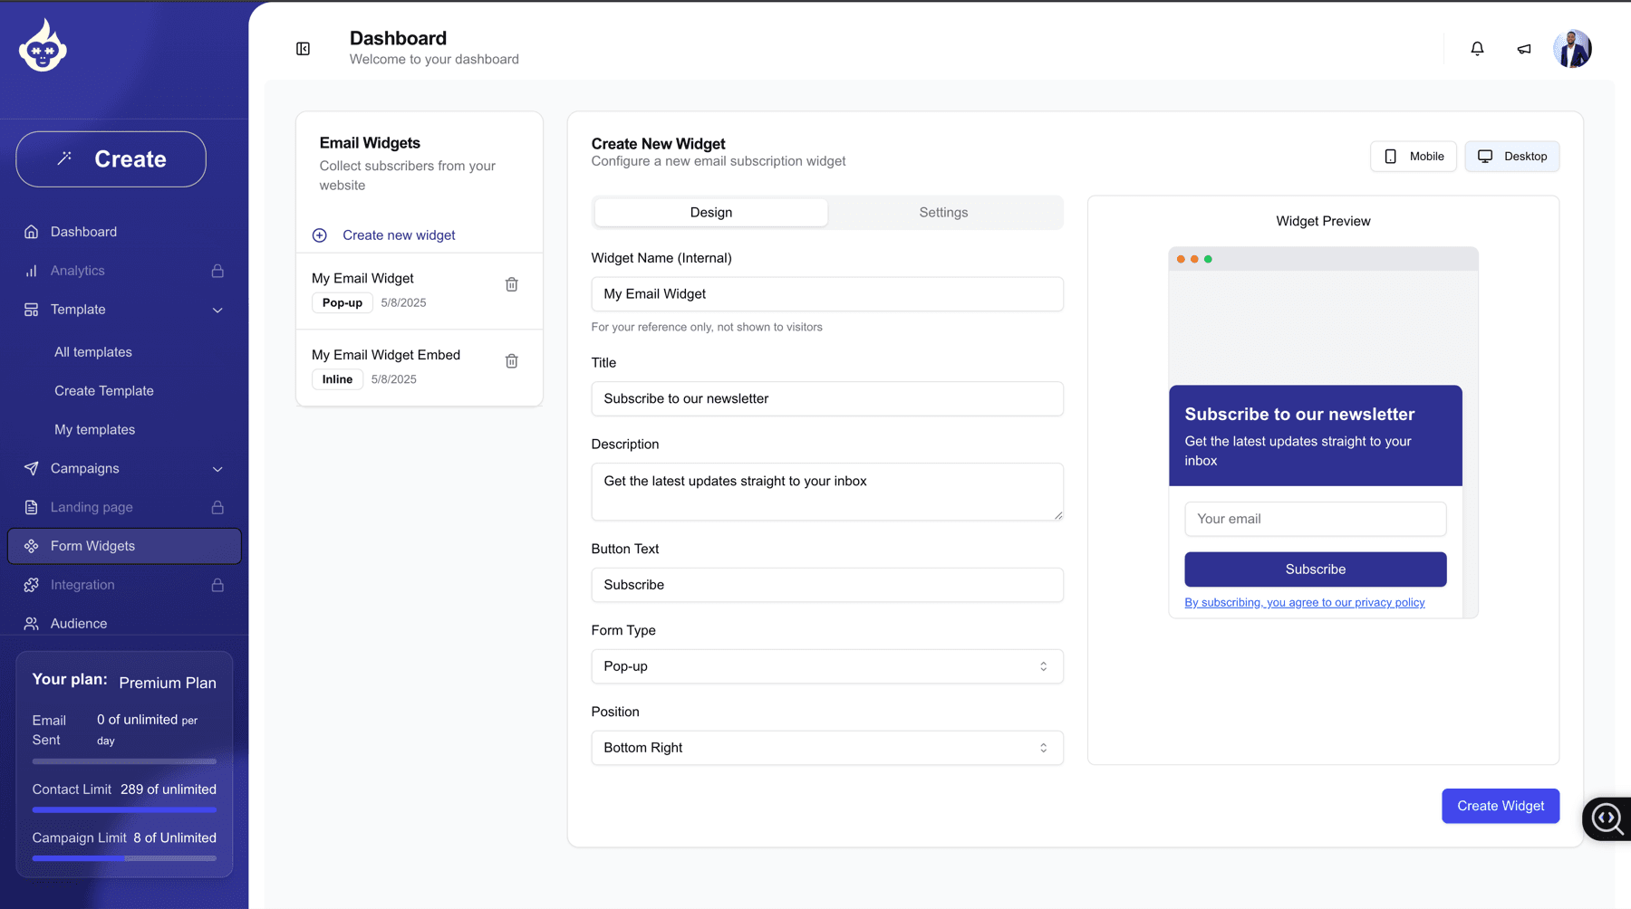The width and height of the screenshot is (1631, 909).
Task: Click the preview Subscribe button
Action: [1316, 569]
